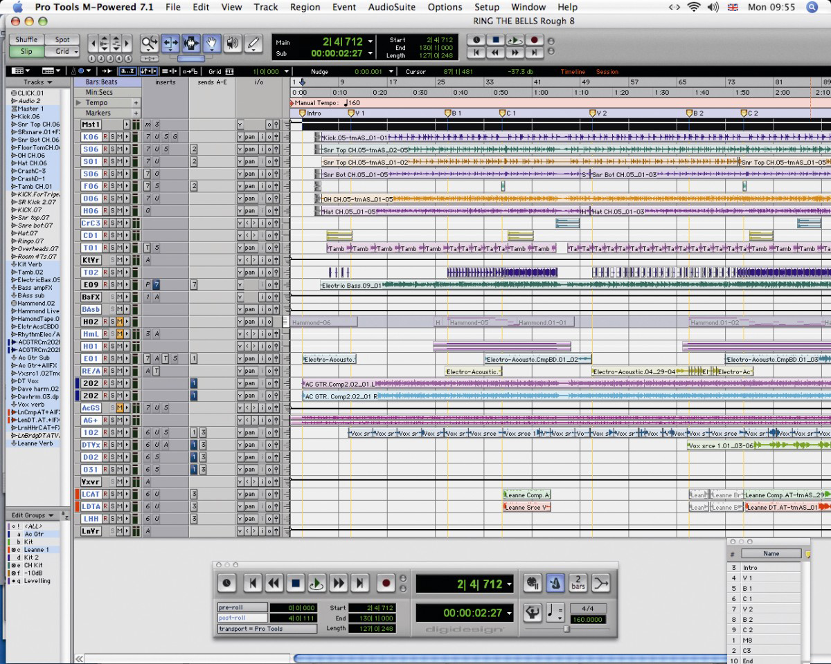Toggle mute on the T01 track

(119, 248)
